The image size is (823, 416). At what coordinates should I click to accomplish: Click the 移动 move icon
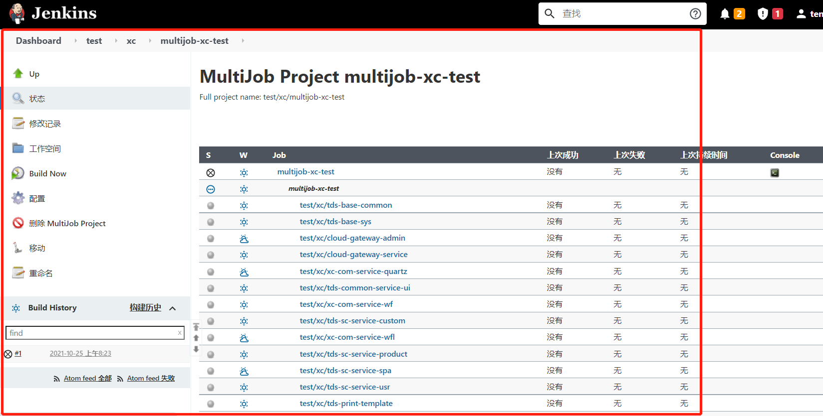point(18,248)
